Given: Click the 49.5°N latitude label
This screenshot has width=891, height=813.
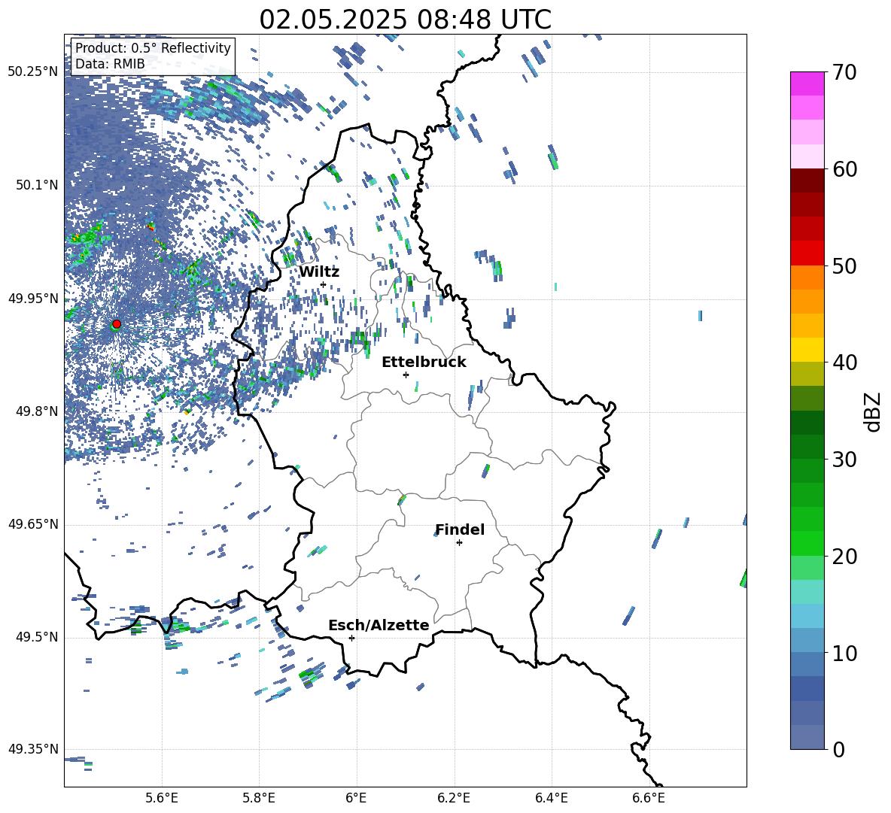Looking at the screenshot, I should coord(37,637).
